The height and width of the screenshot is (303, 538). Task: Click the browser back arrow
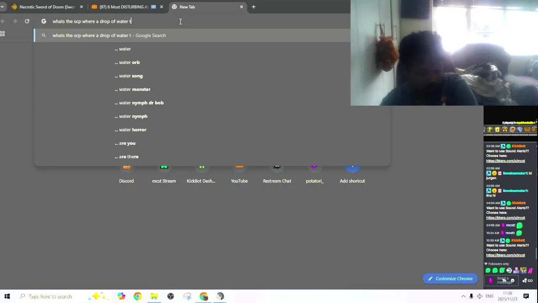[3, 21]
